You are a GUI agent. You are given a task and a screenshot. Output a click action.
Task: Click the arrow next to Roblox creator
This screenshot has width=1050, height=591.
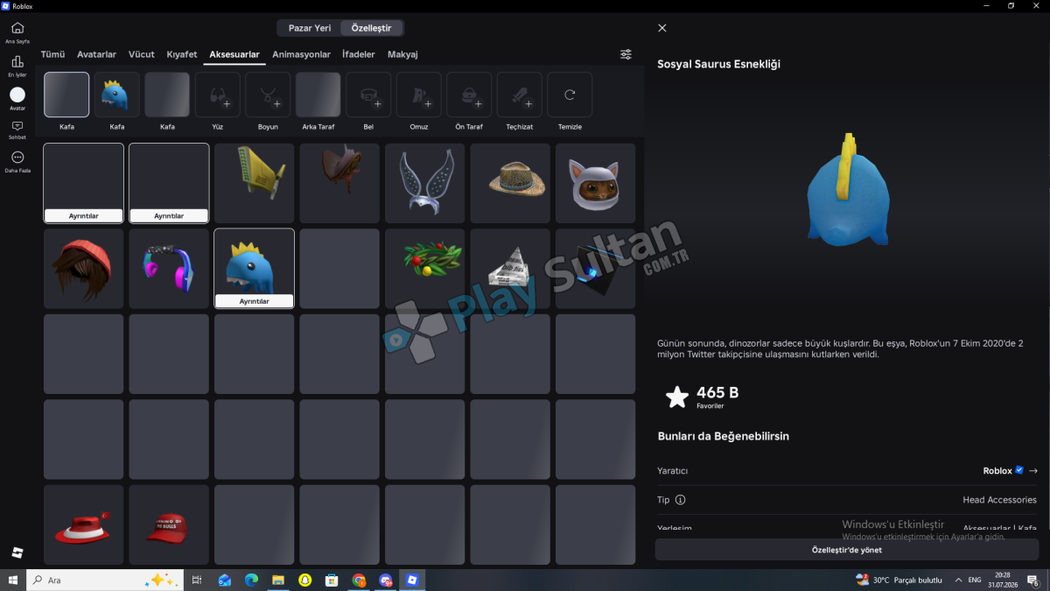pos(1033,471)
